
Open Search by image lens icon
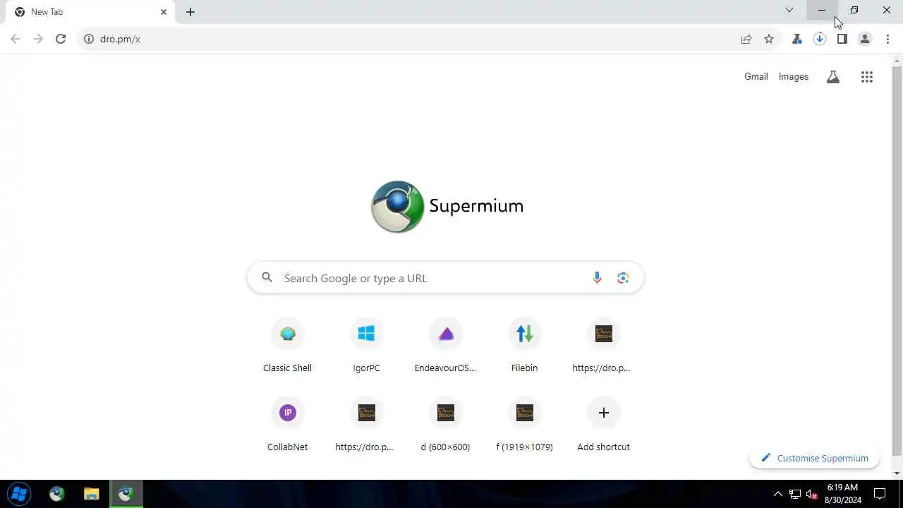(623, 278)
